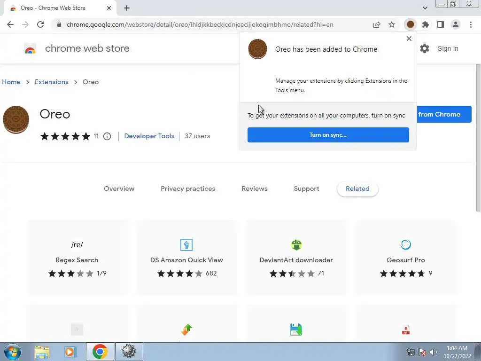
Task: Switch to the Reviews tab
Action: point(255,189)
